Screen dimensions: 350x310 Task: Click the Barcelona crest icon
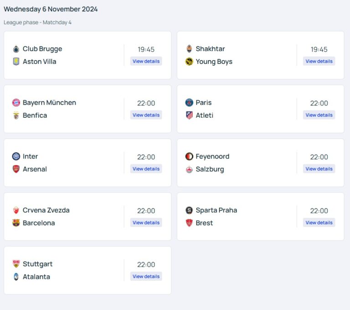tap(16, 223)
